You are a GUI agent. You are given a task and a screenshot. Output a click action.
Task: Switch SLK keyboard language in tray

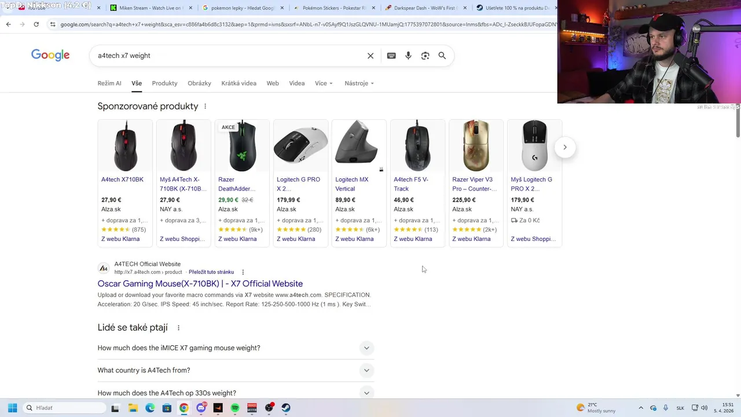point(680,408)
